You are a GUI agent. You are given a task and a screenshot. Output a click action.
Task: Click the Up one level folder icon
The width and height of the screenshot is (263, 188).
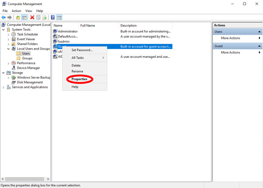point(18,18)
